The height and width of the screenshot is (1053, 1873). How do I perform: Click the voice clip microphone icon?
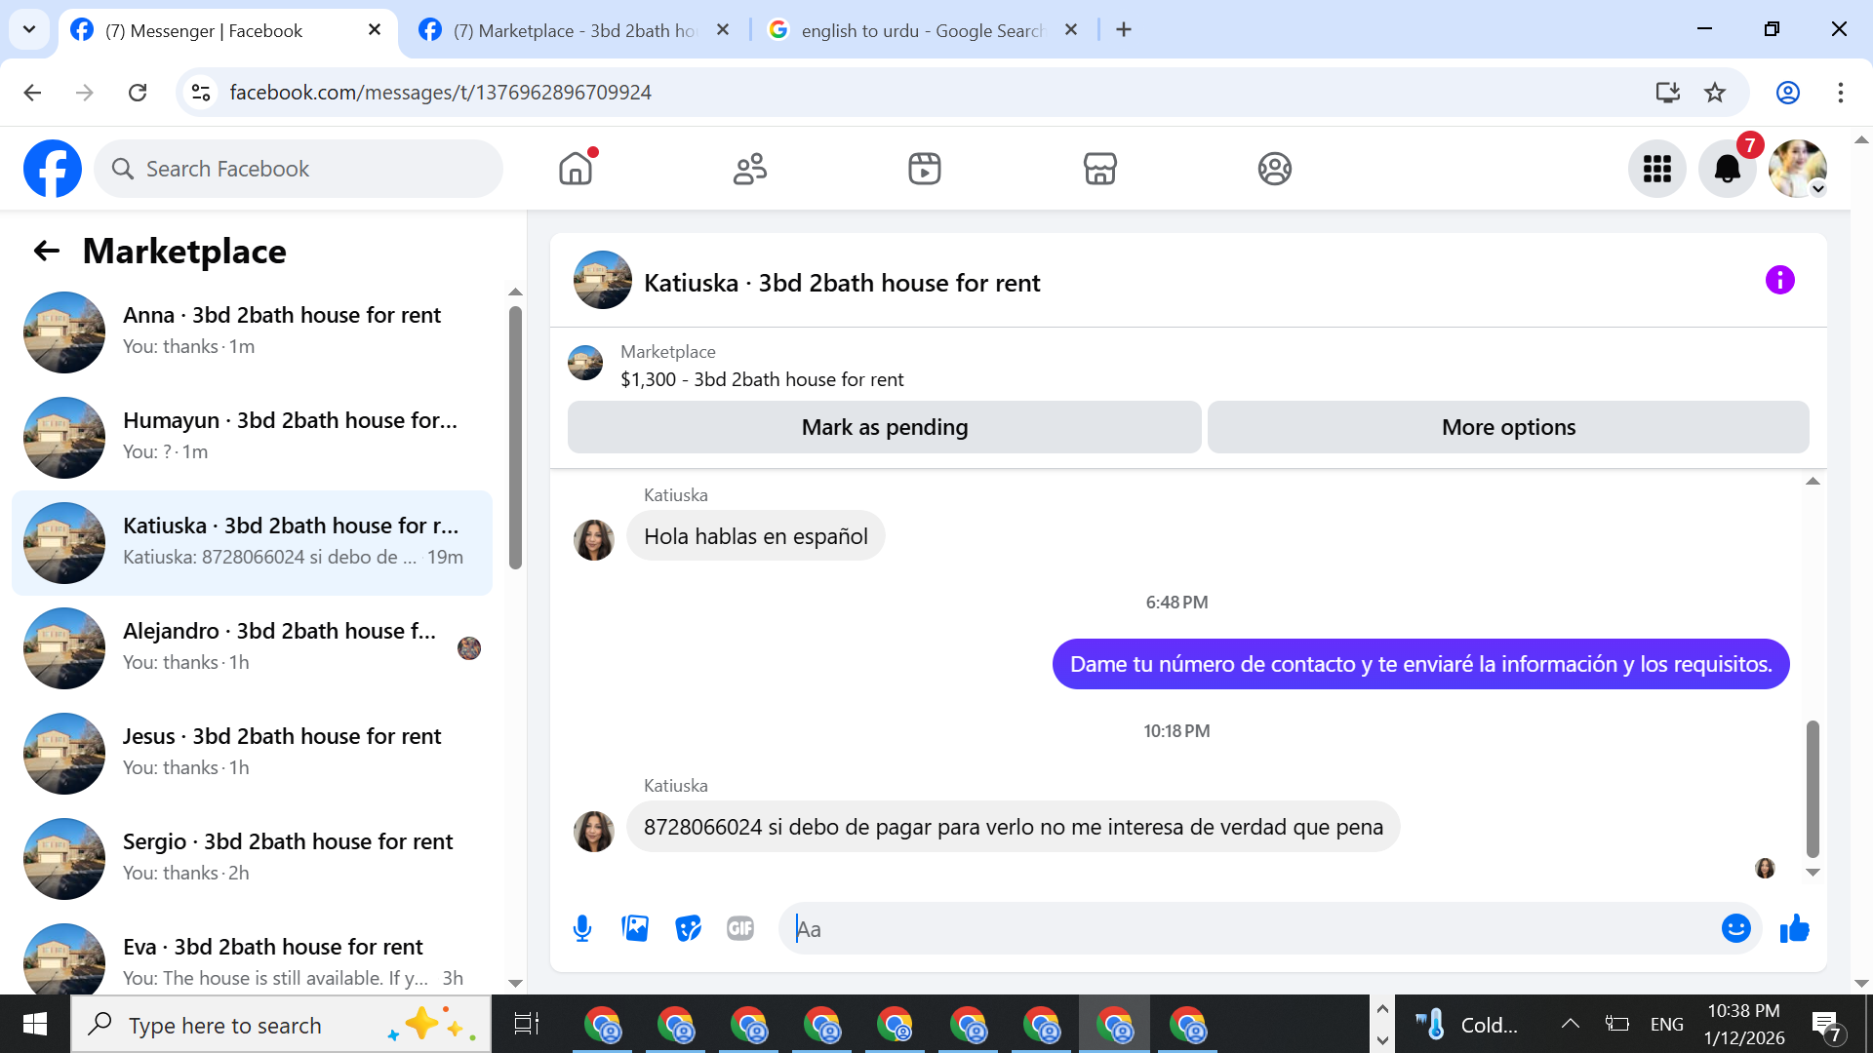click(x=582, y=928)
